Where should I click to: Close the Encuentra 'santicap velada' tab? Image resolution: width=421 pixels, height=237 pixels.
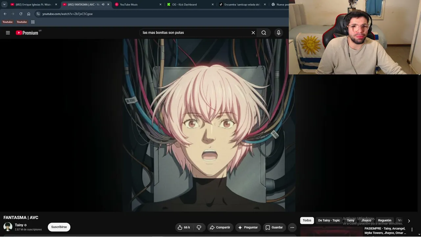[265, 5]
